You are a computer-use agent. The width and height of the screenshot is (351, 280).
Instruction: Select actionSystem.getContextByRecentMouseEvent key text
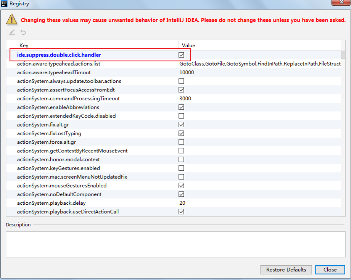pos(72,151)
